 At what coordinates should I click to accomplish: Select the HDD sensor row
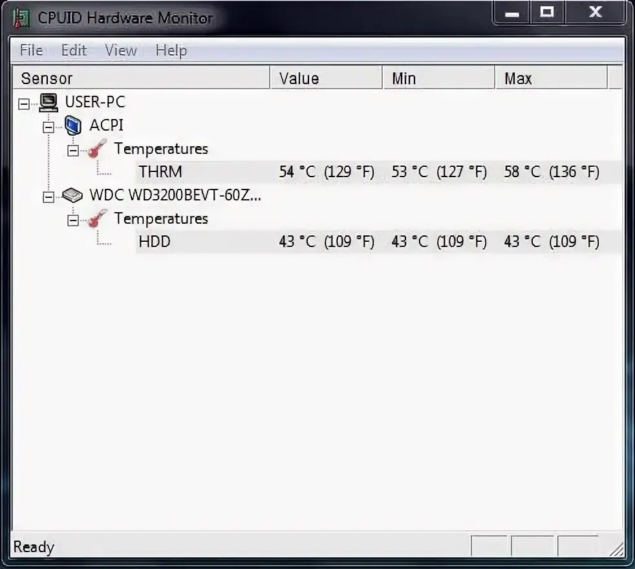pos(379,242)
